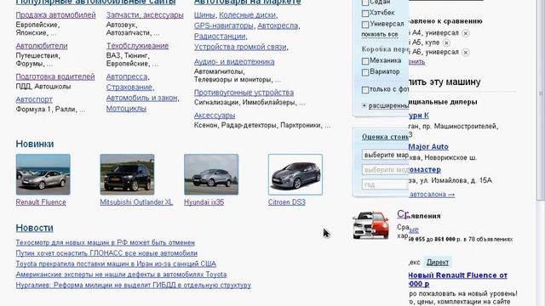545x306 pixels.
Task: Check the Универсал body type checkbox
Action: [x=365, y=25]
